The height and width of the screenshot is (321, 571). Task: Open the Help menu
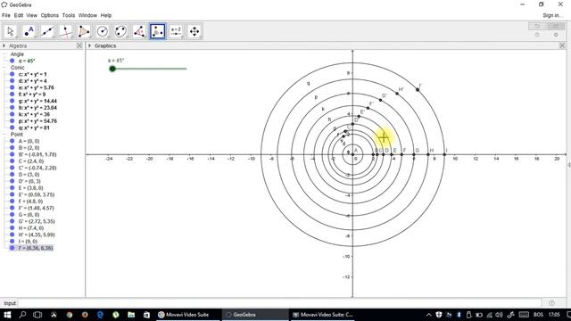coord(106,15)
